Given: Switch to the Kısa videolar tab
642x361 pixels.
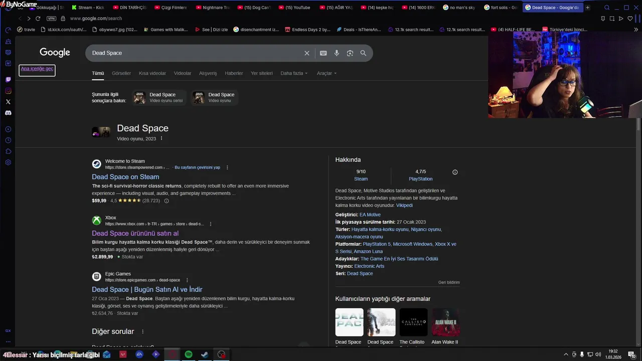Looking at the screenshot, I should click(x=152, y=73).
